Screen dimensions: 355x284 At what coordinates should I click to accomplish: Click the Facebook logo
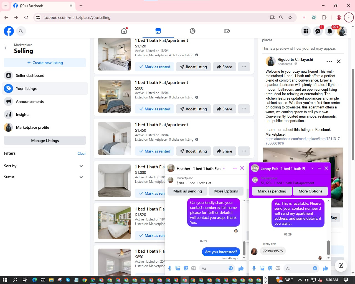pos(9,31)
